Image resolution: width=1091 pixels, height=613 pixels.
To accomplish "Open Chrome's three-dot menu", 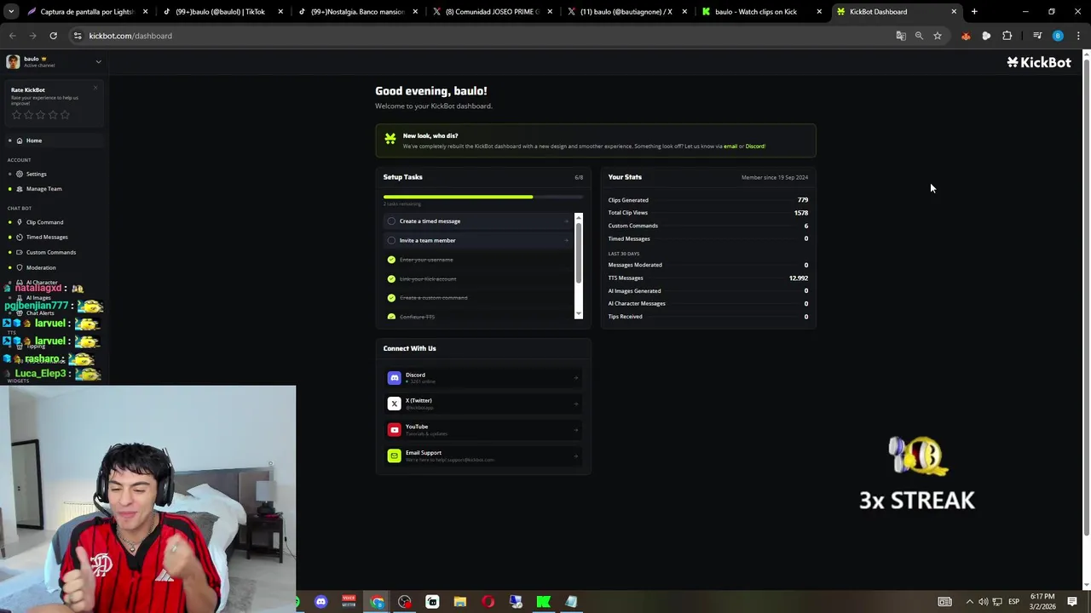I will (1078, 36).
